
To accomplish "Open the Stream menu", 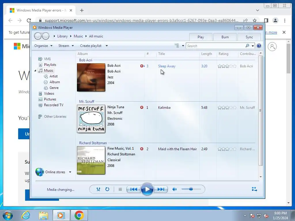I will point(66,46).
